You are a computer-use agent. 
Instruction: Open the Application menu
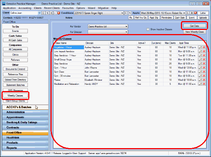[x=9, y=8]
